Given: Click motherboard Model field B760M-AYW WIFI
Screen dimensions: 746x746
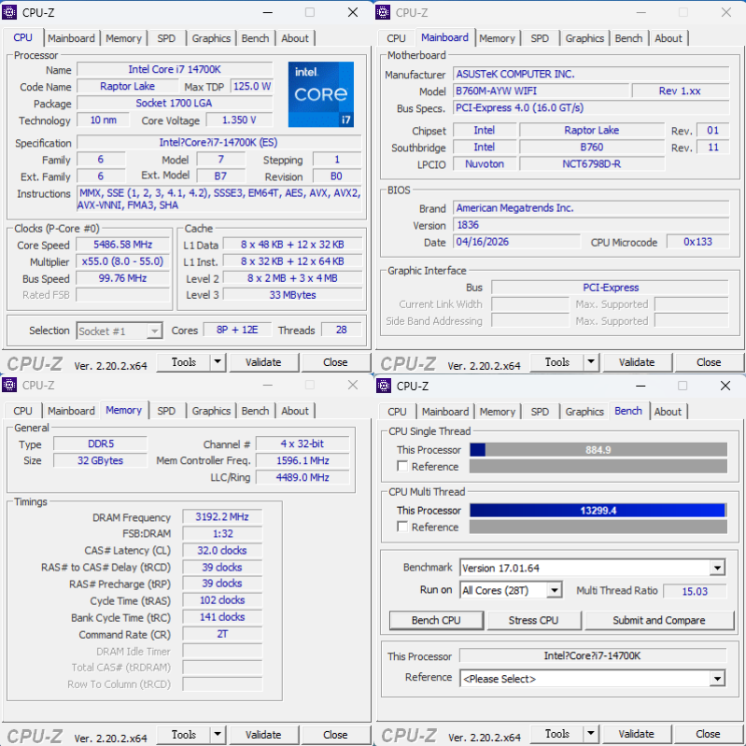Looking at the screenshot, I should (x=541, y=91).
